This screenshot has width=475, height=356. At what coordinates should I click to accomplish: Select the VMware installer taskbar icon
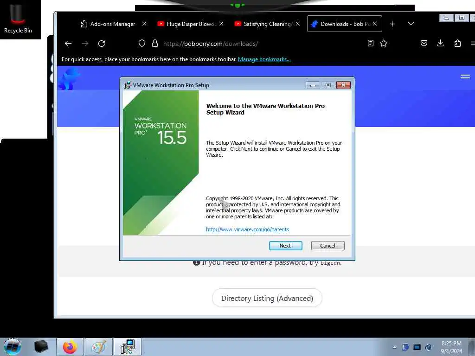(x=128, y=347)
